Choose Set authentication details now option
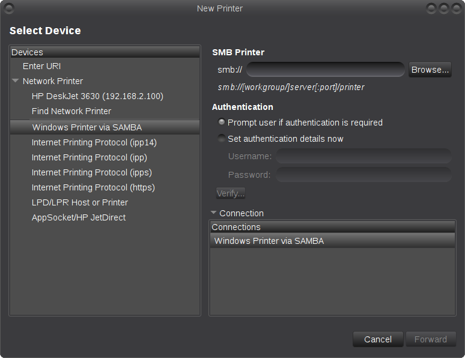This screenshot has width=465, height=358. point(222,139)
